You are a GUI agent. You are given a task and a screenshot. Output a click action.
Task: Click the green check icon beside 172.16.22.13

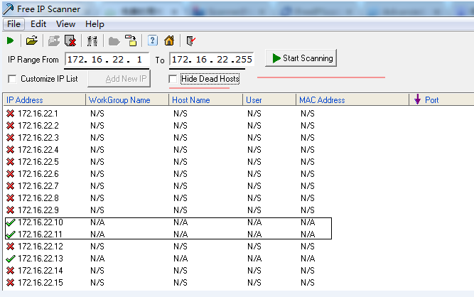[10, 259]
